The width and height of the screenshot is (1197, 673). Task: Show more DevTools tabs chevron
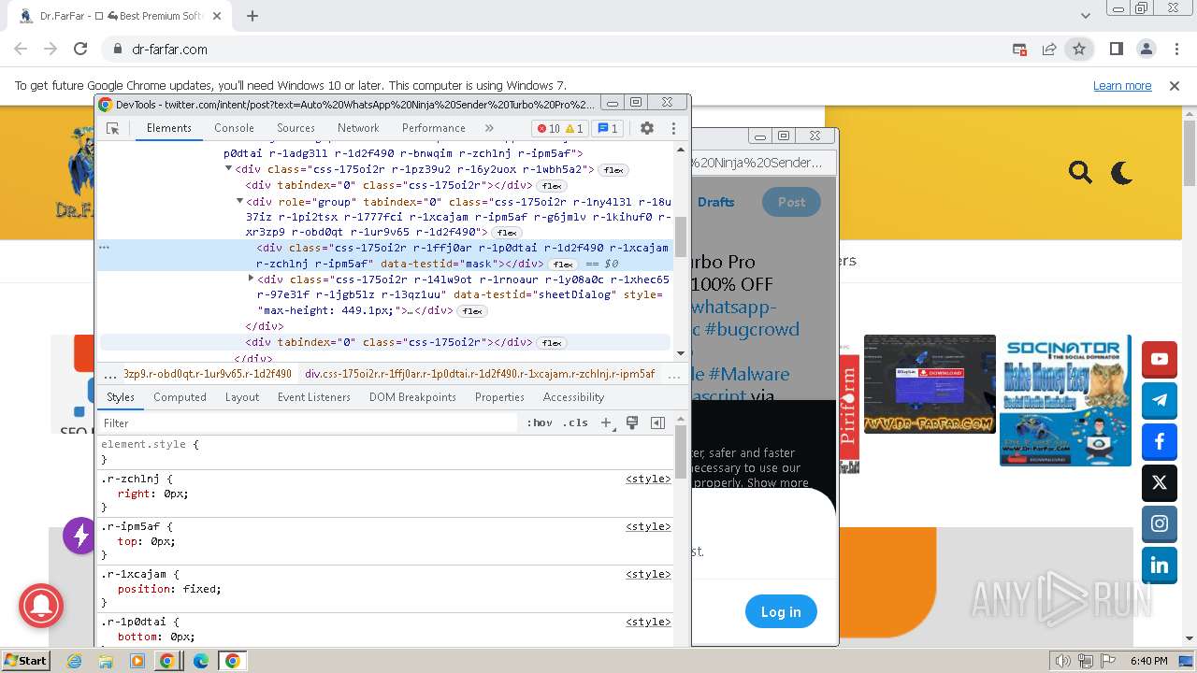(x=489, y=128)
